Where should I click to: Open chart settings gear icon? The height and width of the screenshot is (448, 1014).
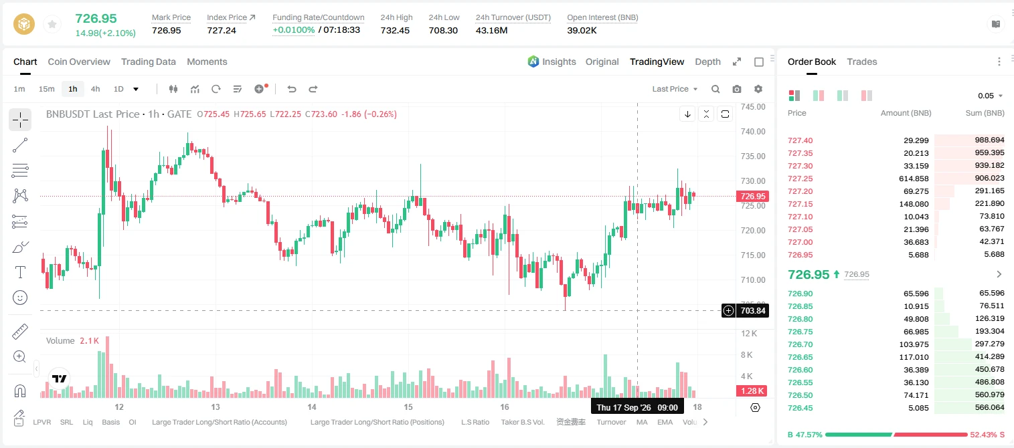point(758,89)
